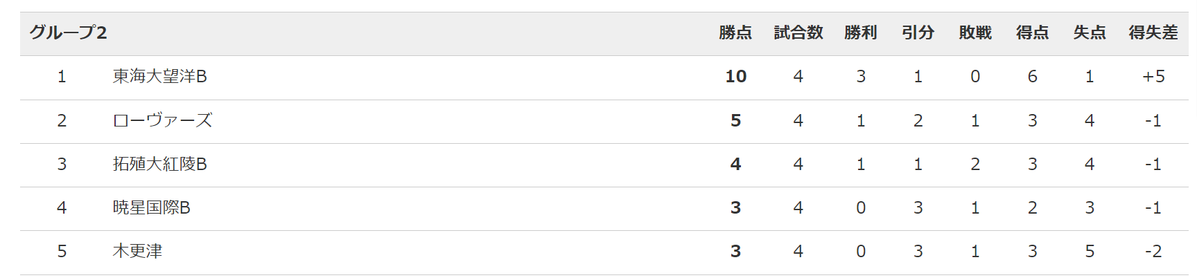Click the +5 goal difference cell
This screenshot has width=1197, height=280.
(1153, 77)
